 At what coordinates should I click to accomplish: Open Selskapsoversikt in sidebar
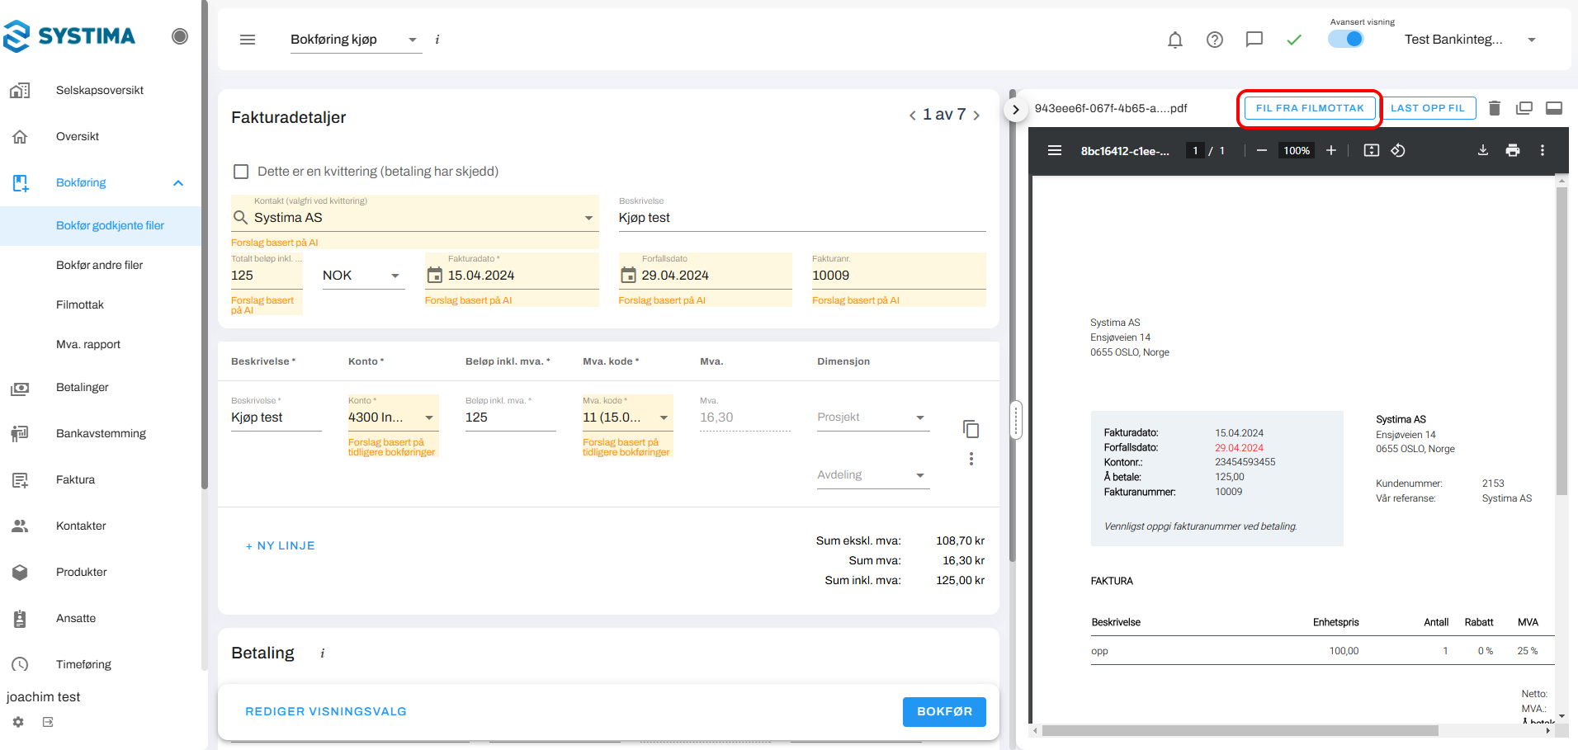tap(100, 91)
